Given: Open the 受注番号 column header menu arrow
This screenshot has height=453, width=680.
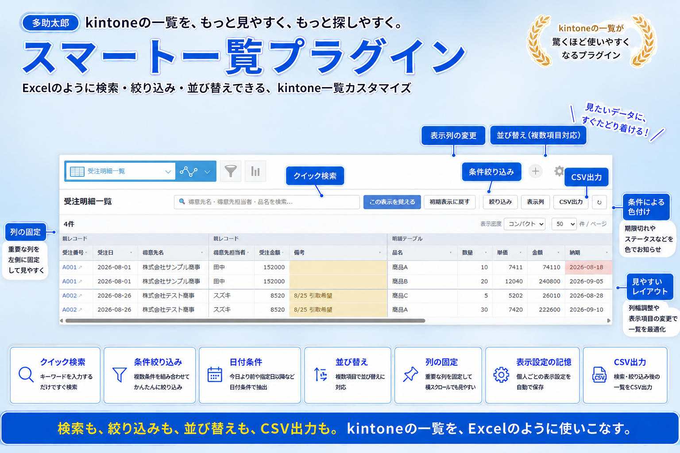Looking at the screenshot, I should coord(86,253).
